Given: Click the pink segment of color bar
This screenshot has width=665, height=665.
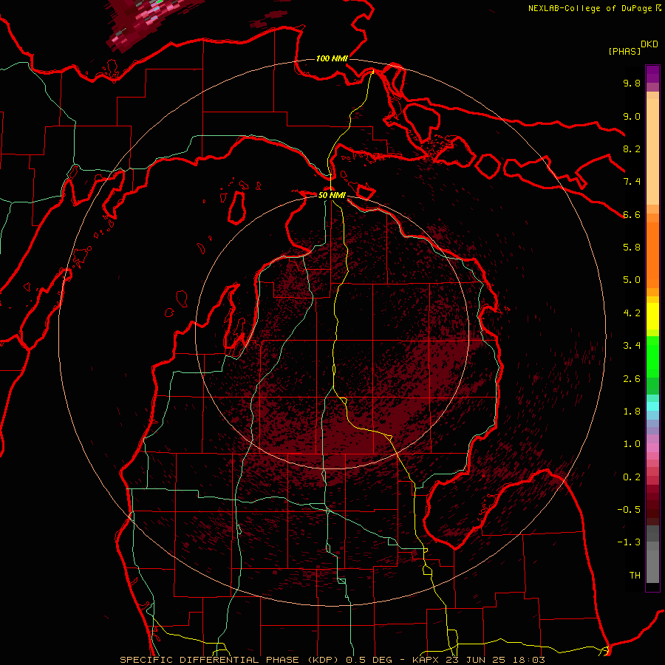Looking at the screenshot, I should tap(652, 448).
